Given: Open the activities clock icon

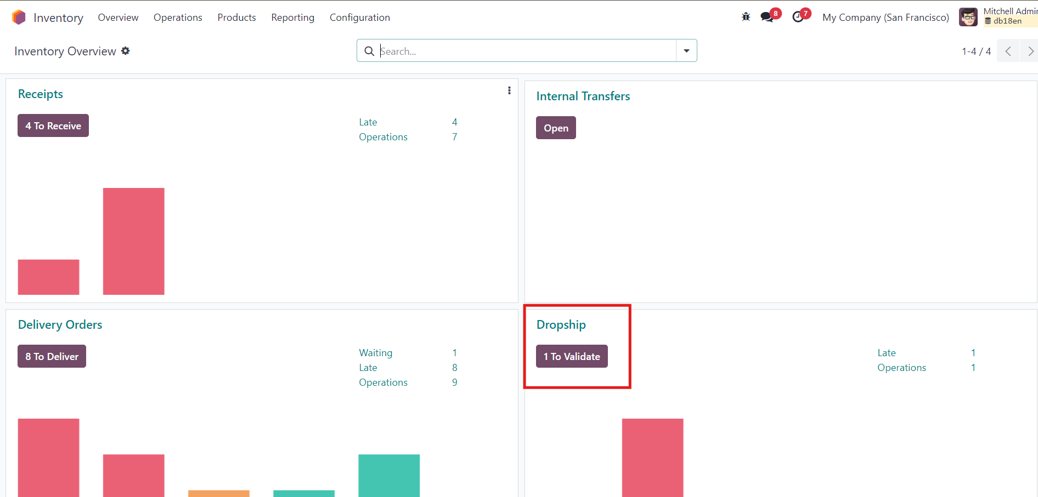Looking at the screenshot, I should pos(798,17).
